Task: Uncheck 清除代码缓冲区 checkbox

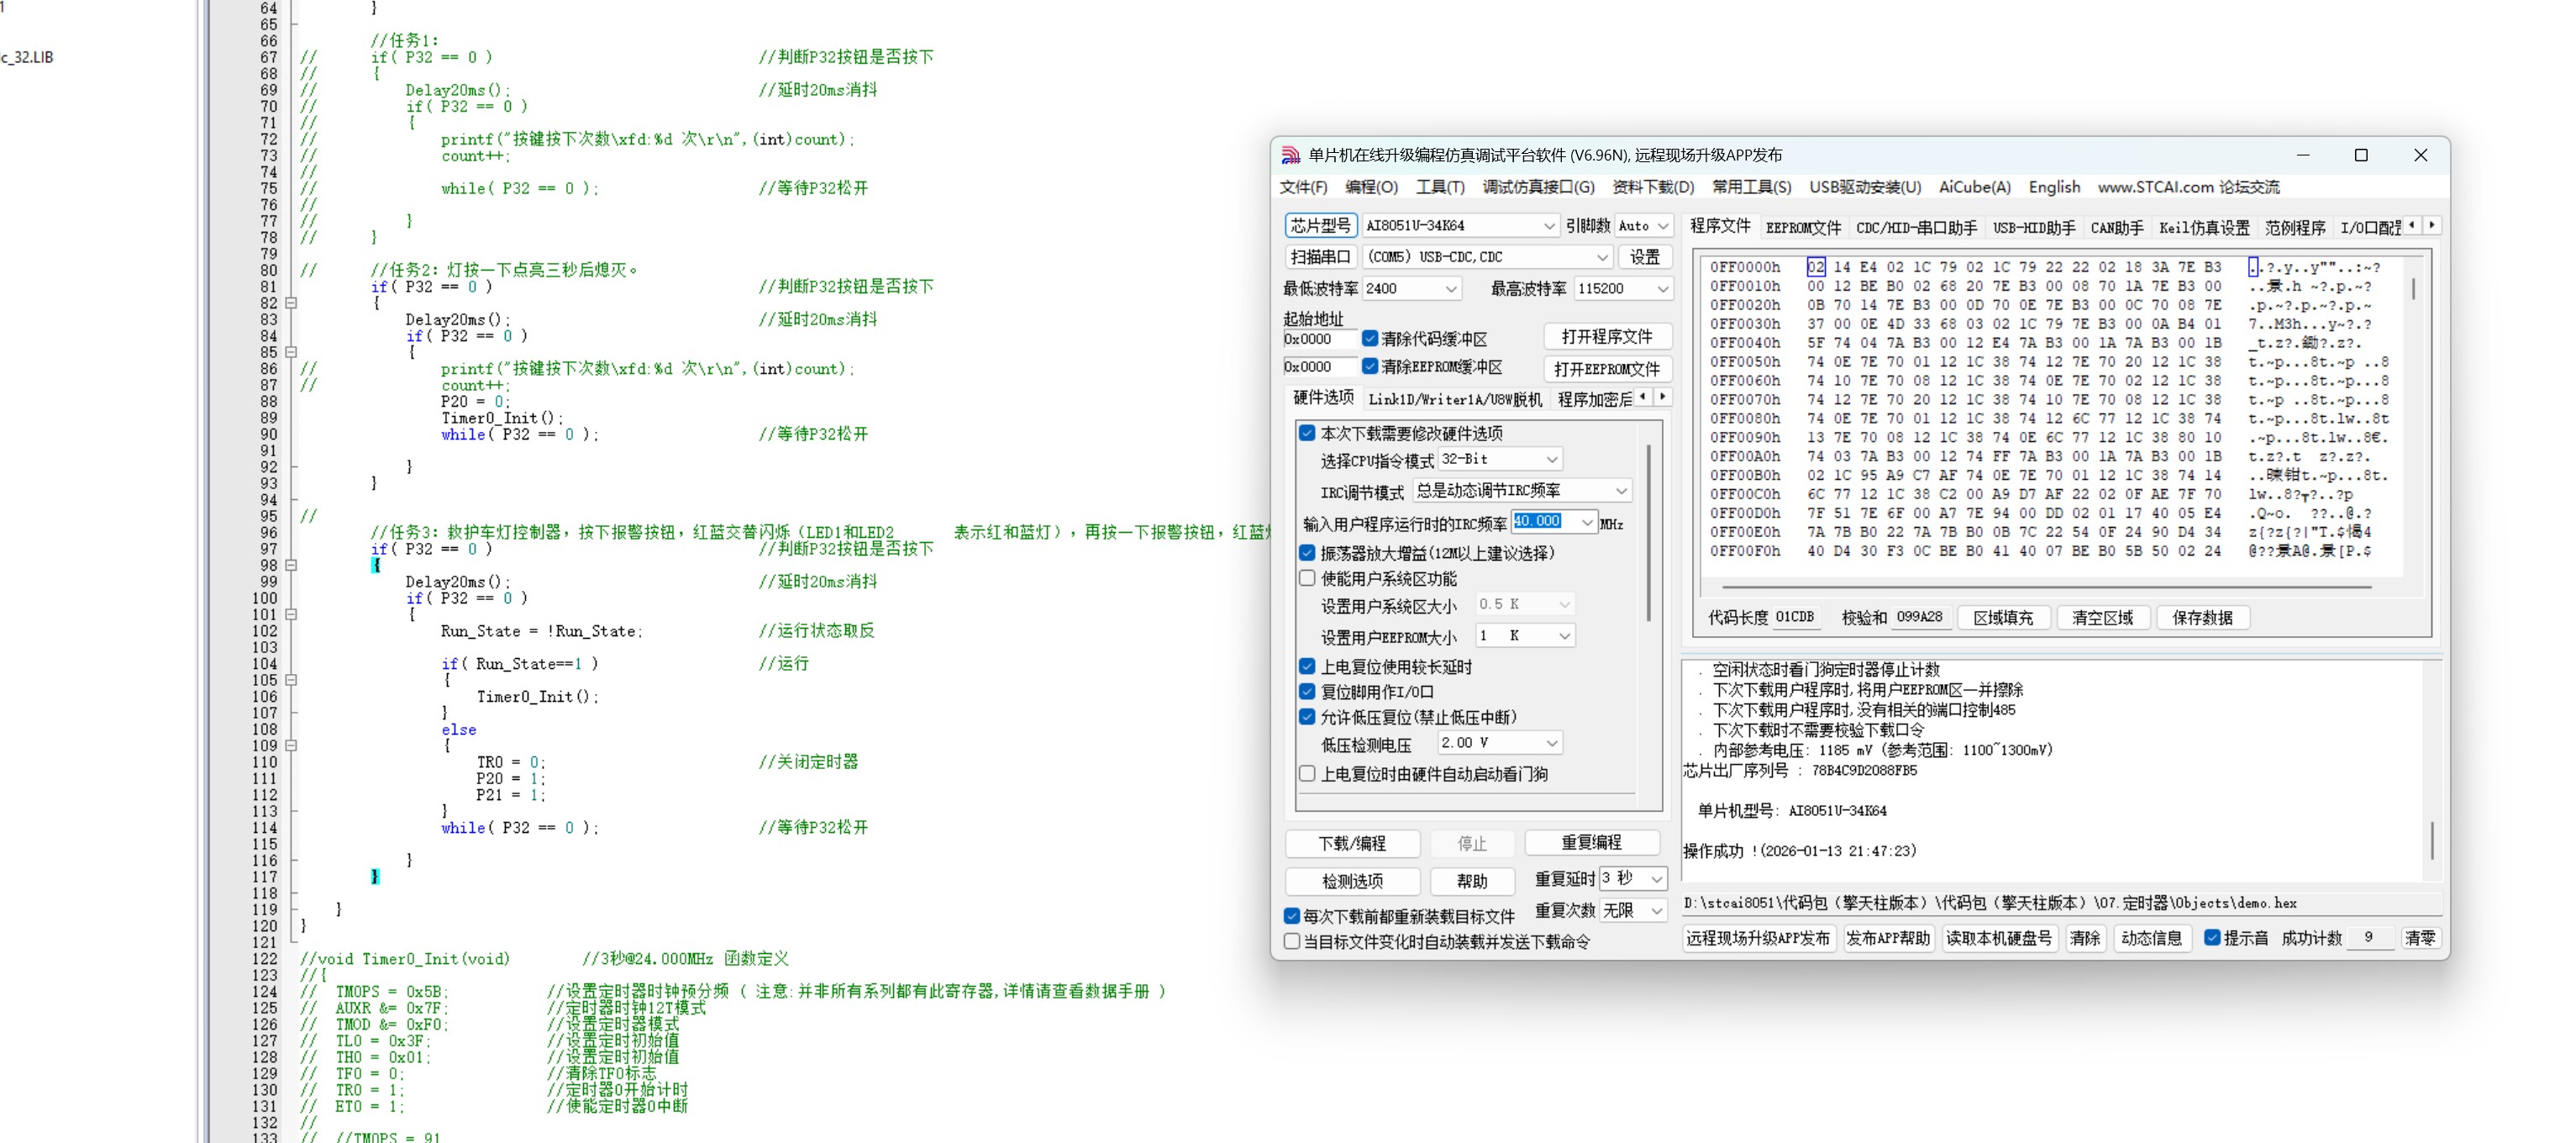Action: click(1370, 339)
